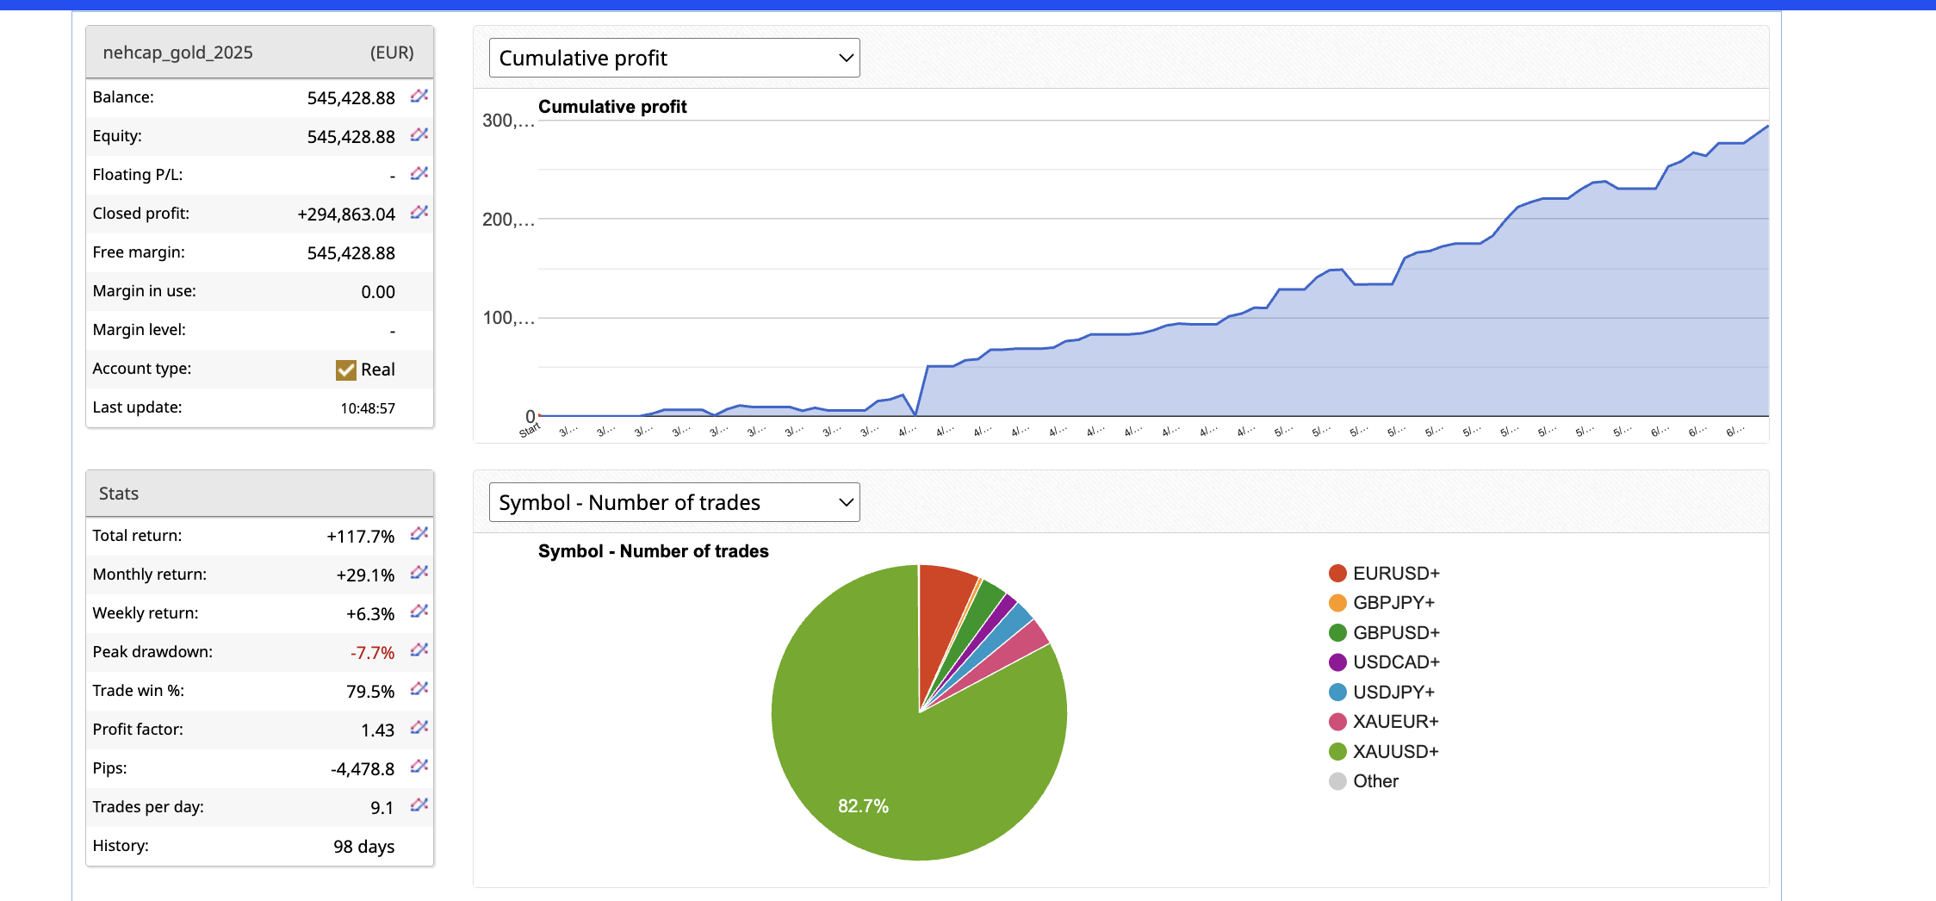Click the Monthly return chart icon
Screen dimensions: 1936x901
[419, 573]
